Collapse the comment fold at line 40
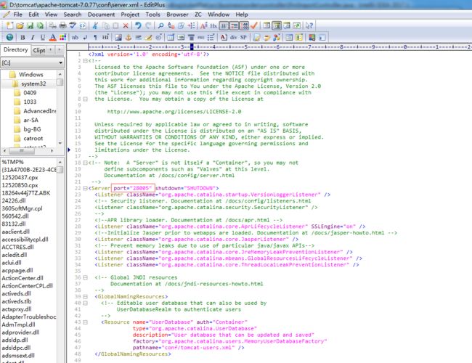 coord(85,303)
